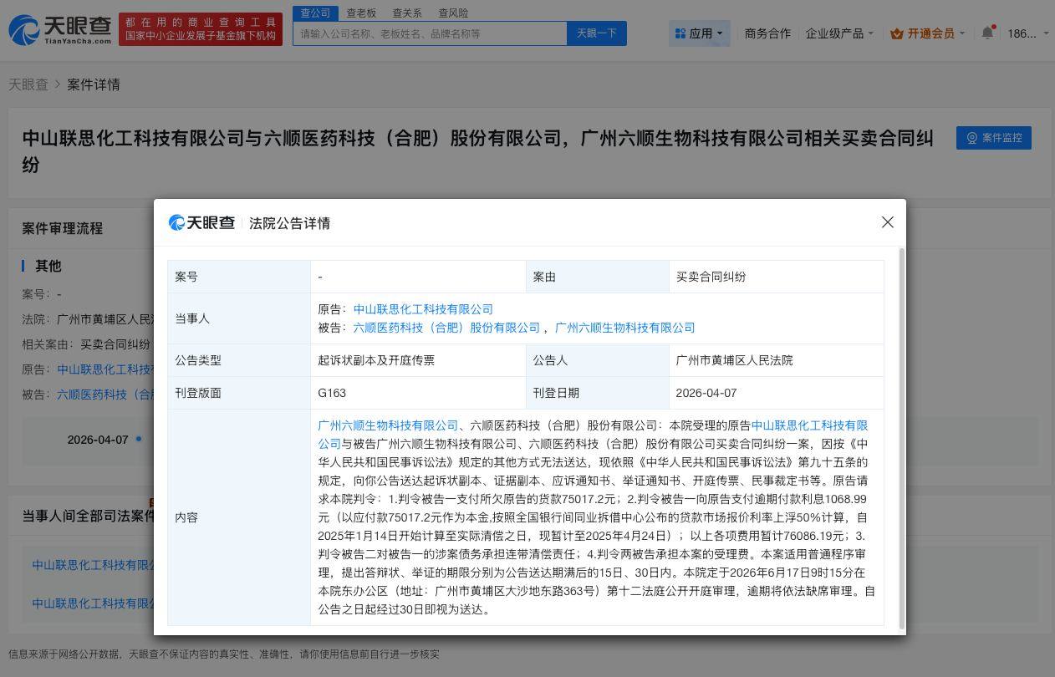1055x677 pixels.
Task: Click the TianYanCha logo in header
Action: point(60,29)
